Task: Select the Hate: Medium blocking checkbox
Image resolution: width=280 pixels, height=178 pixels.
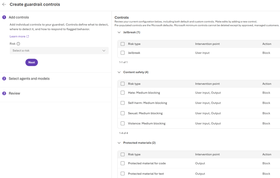Action: point(122,93)
